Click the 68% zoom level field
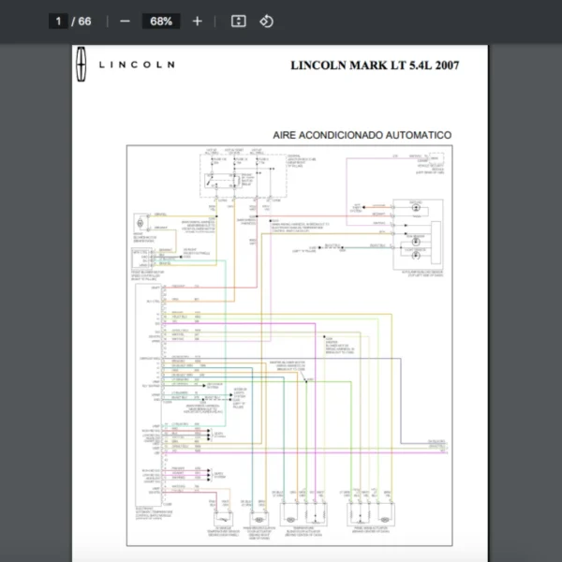This screenshot has width=562, height=562. (160, 22)
